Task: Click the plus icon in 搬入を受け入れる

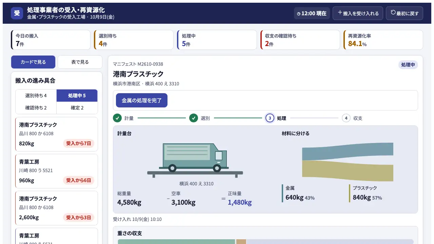Action: tap(340, 13)
